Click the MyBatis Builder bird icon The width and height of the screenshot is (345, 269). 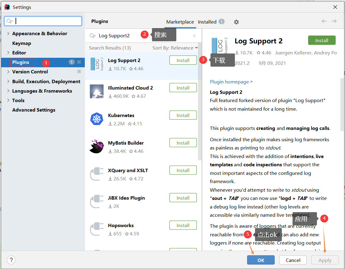[x=97, y=146]
